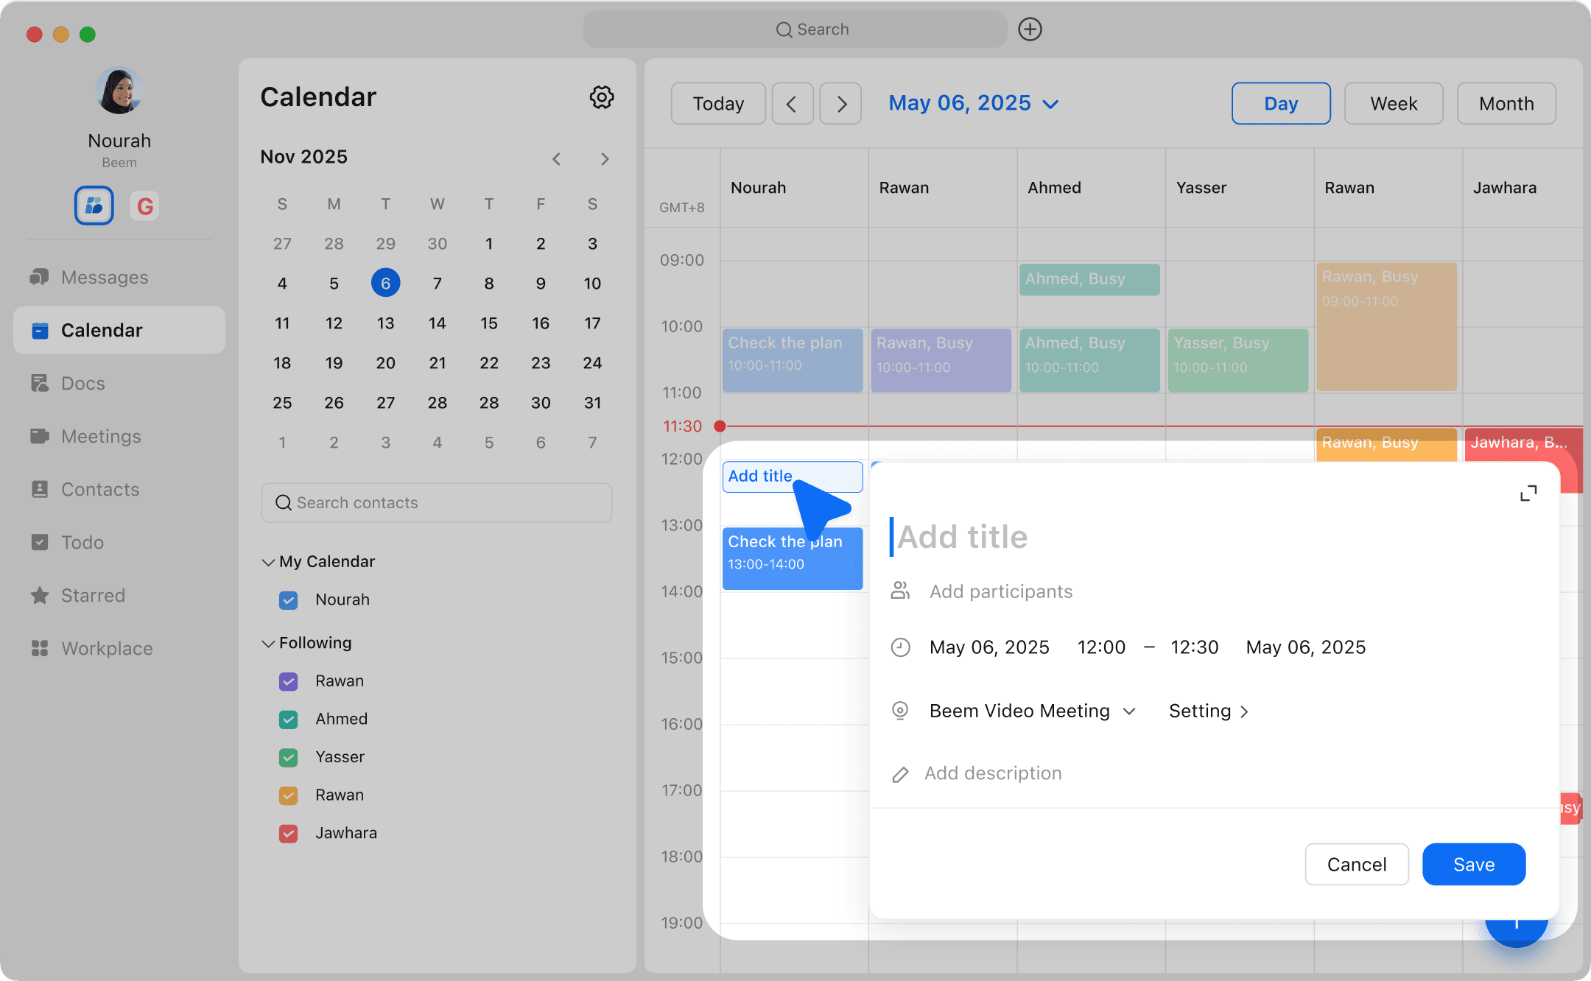Open the May 06, 2025 date dropdown
1591x981 pixels.
point(972,103)
